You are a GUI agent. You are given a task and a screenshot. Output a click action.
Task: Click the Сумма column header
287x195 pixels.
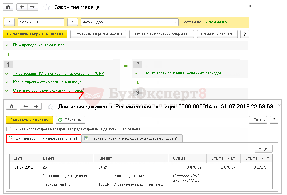pos(187,158)
